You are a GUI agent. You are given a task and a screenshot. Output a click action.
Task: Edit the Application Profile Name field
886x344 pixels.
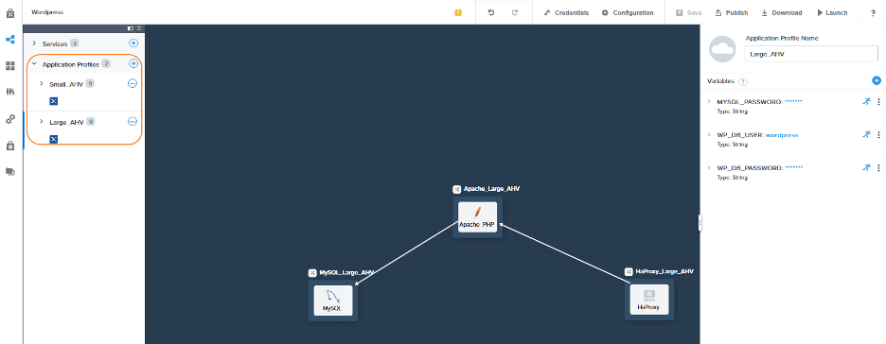812,54
